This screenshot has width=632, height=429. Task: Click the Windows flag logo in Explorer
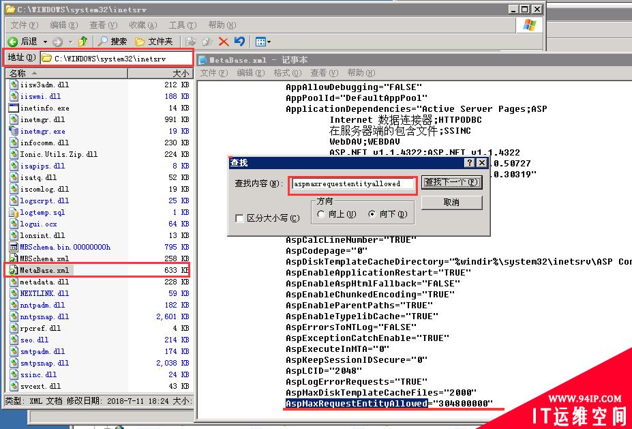pyautogui.click(x=529, y=25)
